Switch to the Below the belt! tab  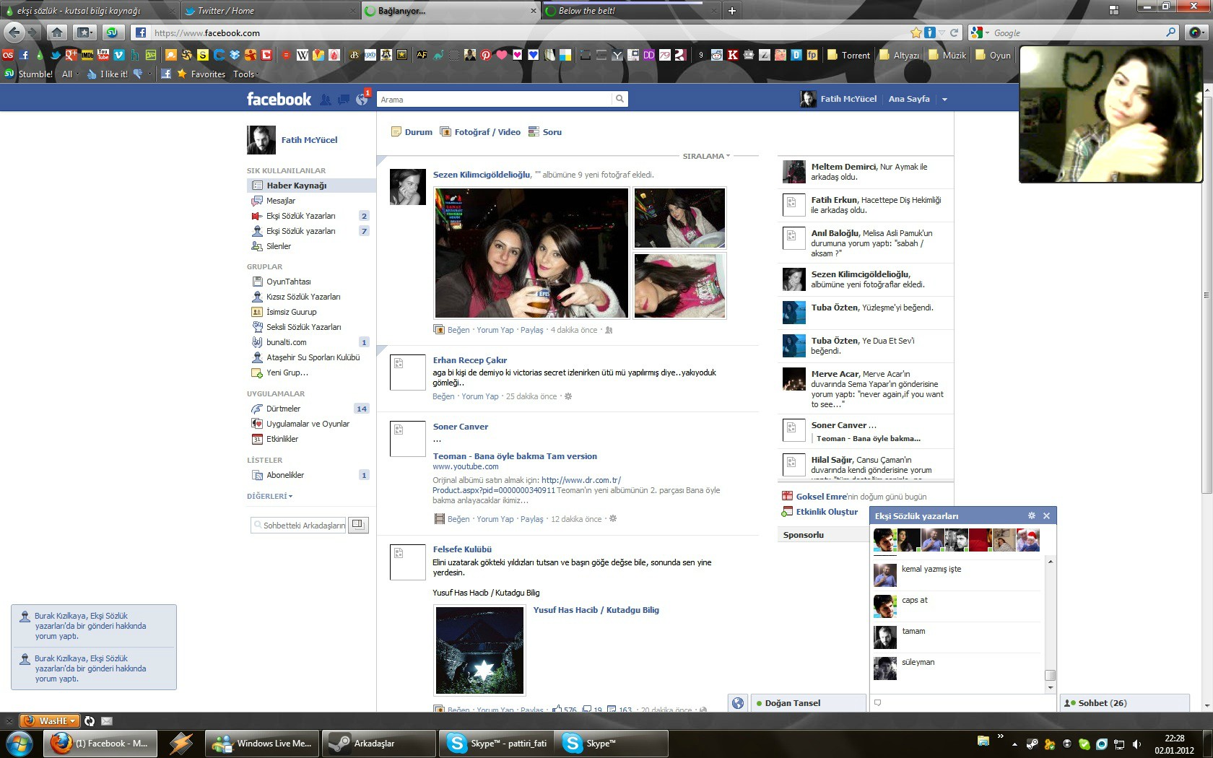point(630,11)
